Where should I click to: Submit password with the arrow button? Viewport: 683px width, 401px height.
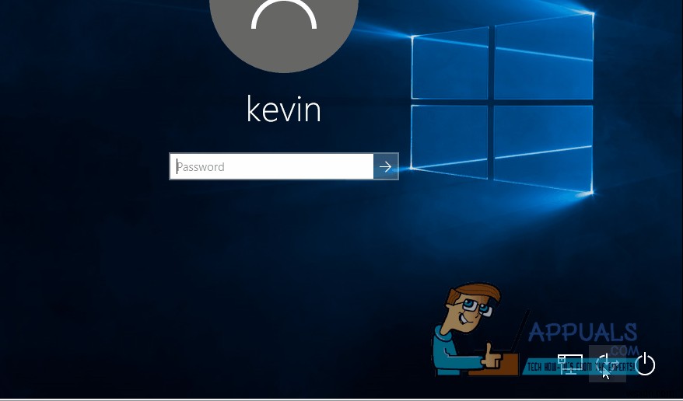pyautogui.click(x=386, y=166)
